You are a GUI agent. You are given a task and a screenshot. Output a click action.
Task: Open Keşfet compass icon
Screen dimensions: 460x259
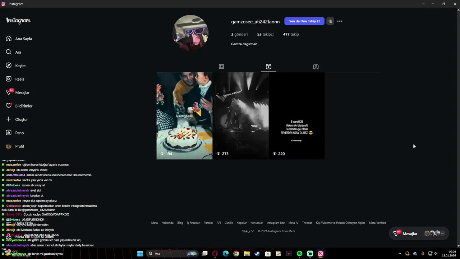click(9, 65)
